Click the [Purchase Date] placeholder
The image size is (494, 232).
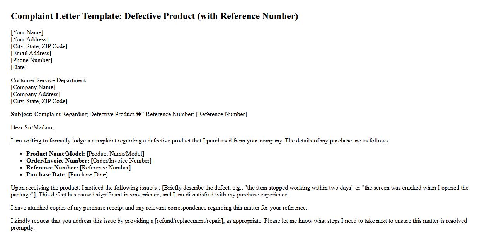88,174
